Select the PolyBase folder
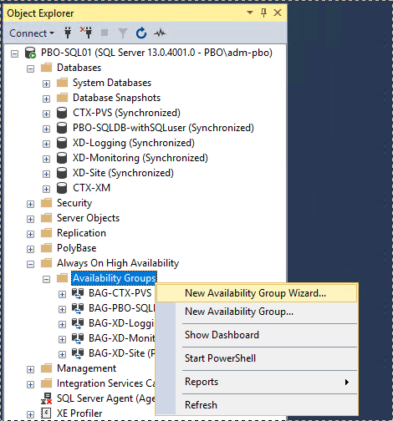The height and width of the screenshot is (421, 393). tap(77, 248)
